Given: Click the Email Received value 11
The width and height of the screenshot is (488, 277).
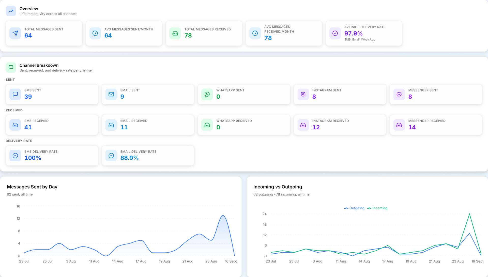Looking at the screenshot, I should [124, 127].
